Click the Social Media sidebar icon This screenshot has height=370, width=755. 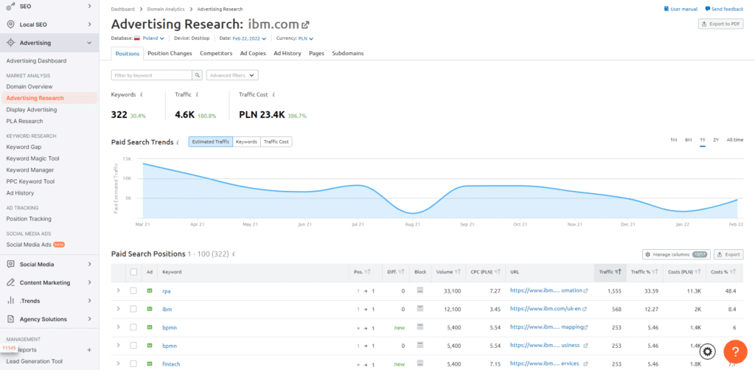(x=10, y=264)
